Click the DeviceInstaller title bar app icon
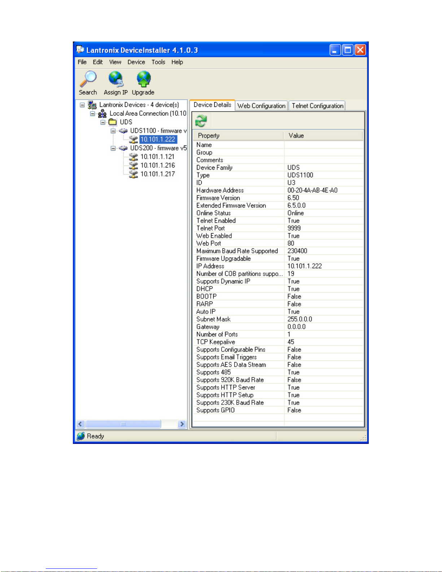Screen dimensions: 442x572 tap(80, 49)
